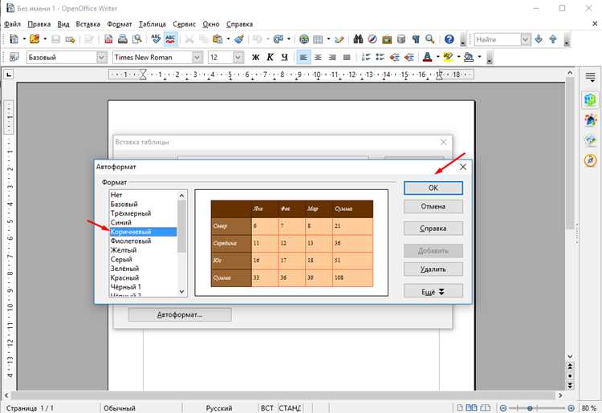Screen dimensions: 602x413
Task: Open the Table toolbar dropdown arrow
Action: pyautogui.click(x=328, y=39)
